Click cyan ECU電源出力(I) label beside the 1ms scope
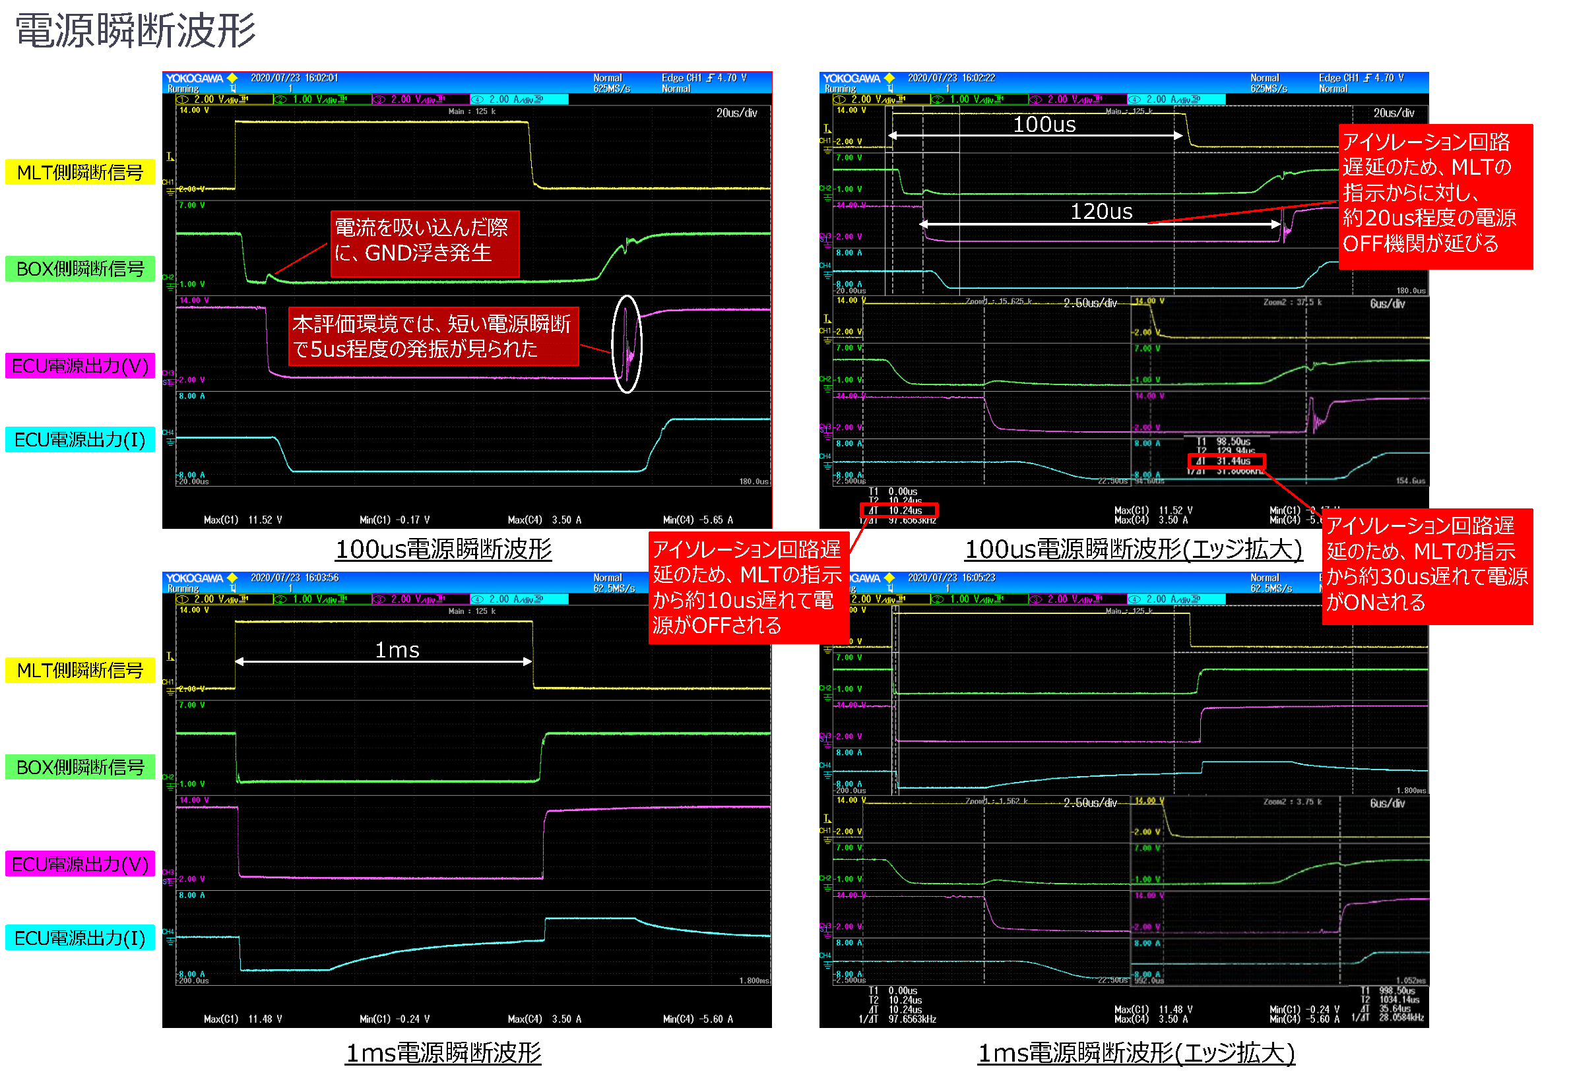The height and width of the screenshot is (1088, 1573). (x=80, y=938)
